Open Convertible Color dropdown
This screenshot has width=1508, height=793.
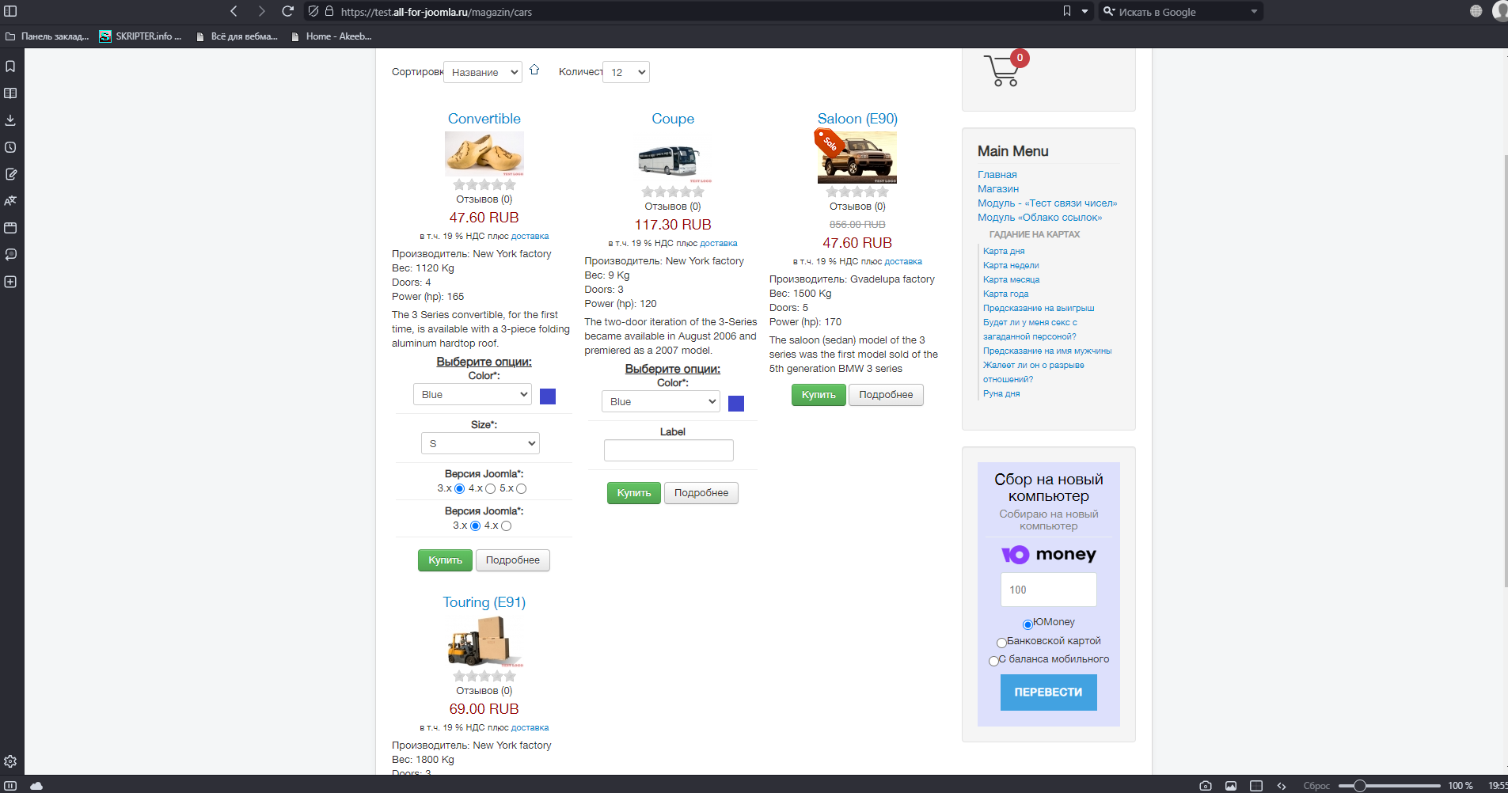[473, 394]
